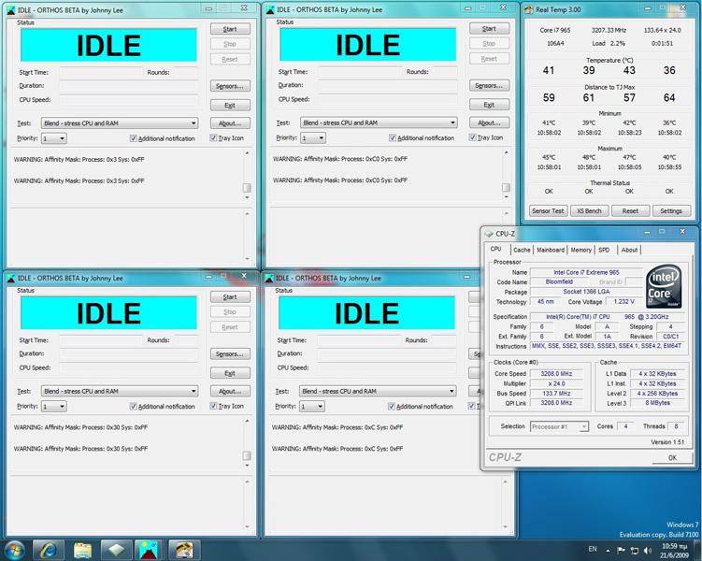Launch Internet Explorer from the taskbar

tap(49, 551)
